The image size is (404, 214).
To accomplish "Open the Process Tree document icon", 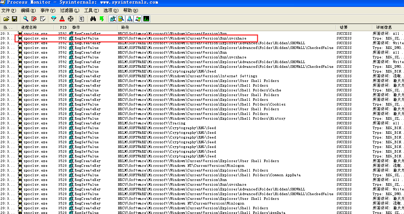I will tap(82, 18).
